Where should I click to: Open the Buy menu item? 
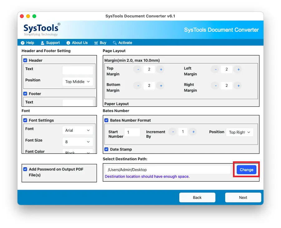(100, 43)
